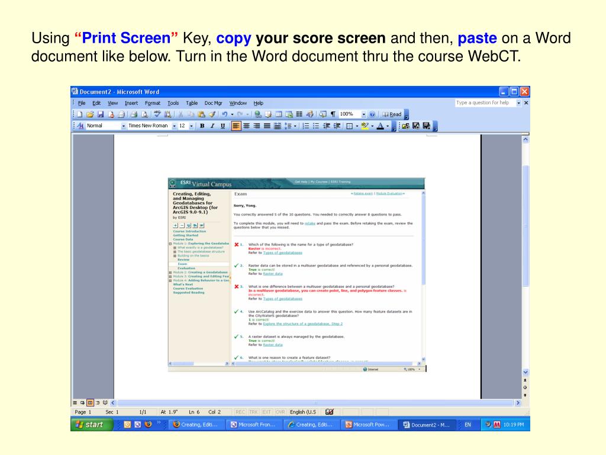The width and height of the screenshot is (606, 455).
Task: Apply the yellow Highlight color
Action: pos(365,126)
